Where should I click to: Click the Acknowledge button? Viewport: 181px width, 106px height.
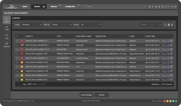click(x=86, y=95)
